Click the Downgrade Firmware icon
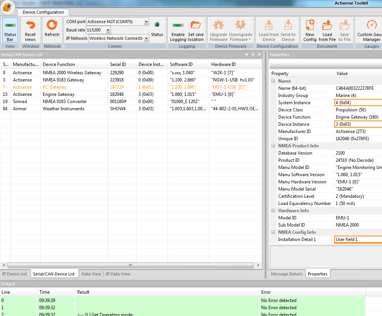The image size is (382, 316). pyautogui.click(x=240, y=25)
